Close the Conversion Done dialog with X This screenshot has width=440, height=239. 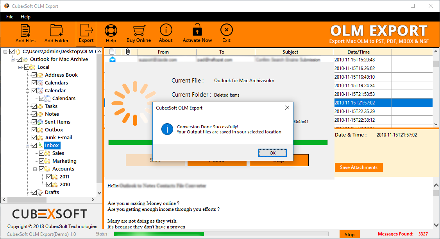[287, 108]
